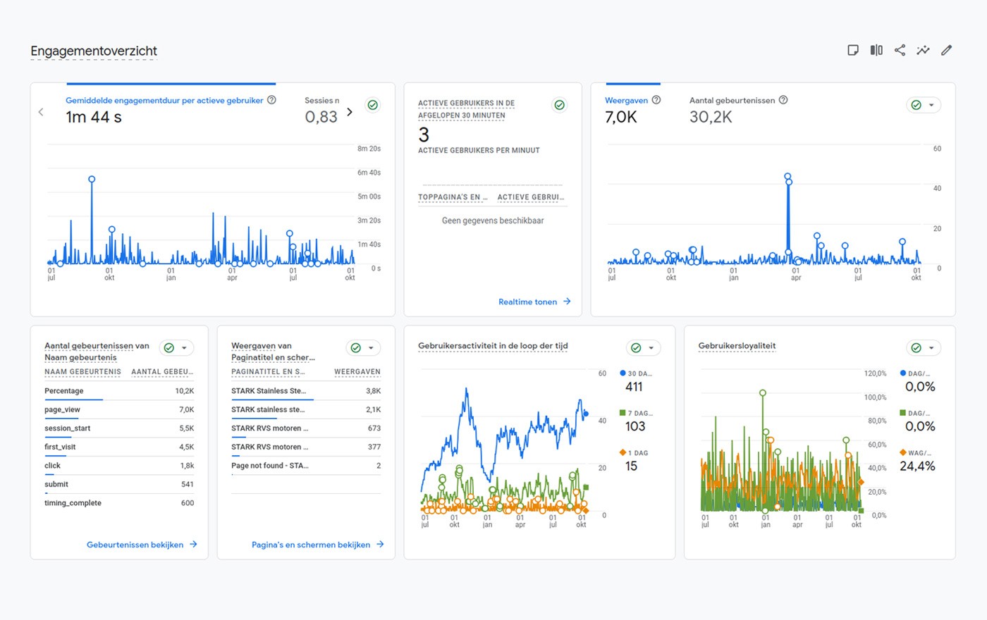This screenshot has height=620, width=987.
Task: Open dropdown in Gebruikersloyaliteit card
Action: click(924, 348)
